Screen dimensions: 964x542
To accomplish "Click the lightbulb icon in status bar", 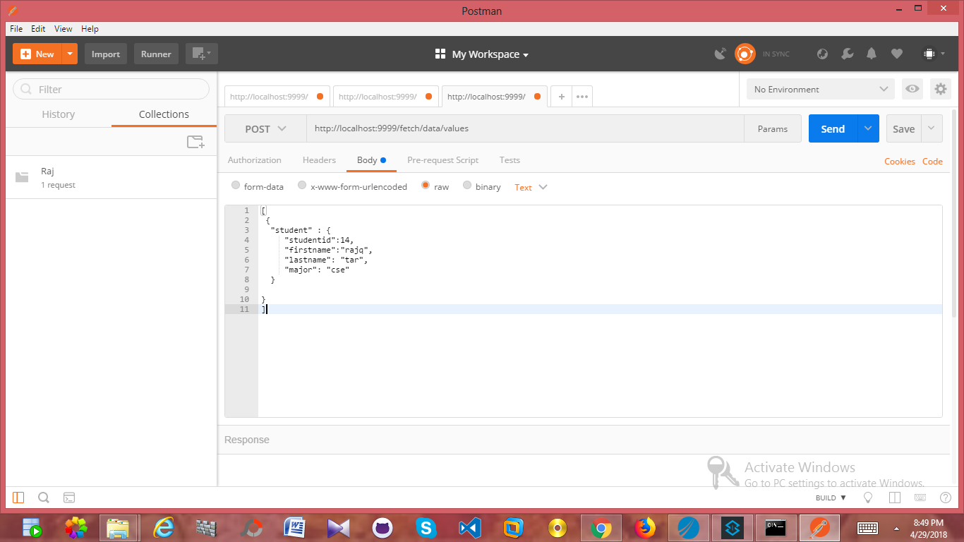I will point(869,498).
